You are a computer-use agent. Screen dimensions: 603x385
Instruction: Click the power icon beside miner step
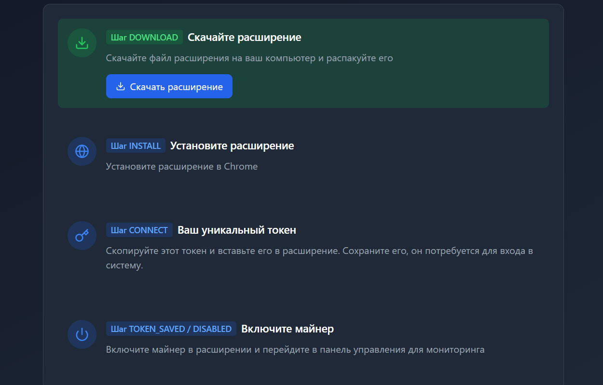pos(82,334)
